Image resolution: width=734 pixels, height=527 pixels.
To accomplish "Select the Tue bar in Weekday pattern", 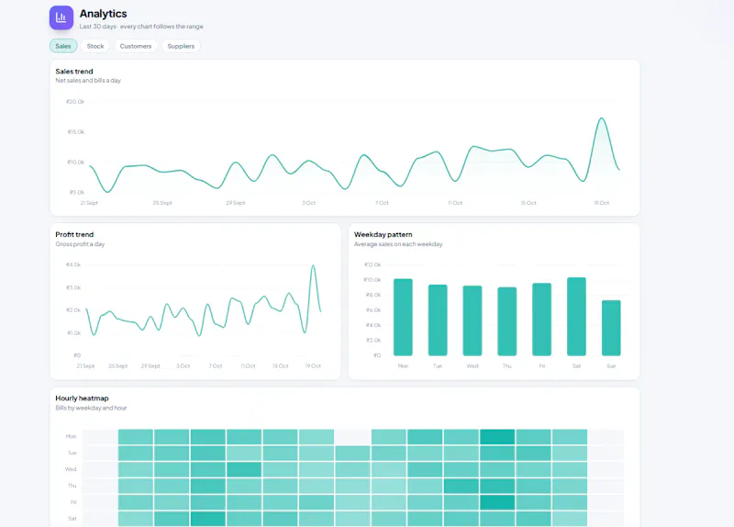I will click(438, 320).
